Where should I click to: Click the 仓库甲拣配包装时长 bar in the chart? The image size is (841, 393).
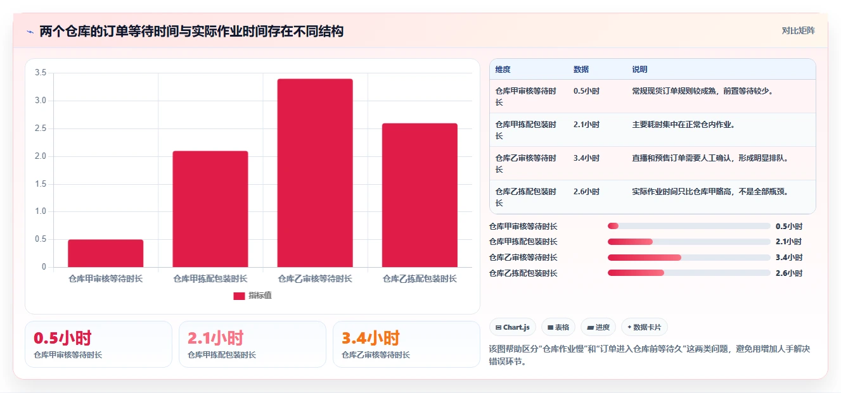point(210,209)
